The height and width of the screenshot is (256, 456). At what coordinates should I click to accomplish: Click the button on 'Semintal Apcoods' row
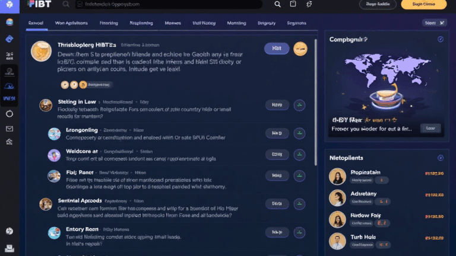click(x=277, y=203)
